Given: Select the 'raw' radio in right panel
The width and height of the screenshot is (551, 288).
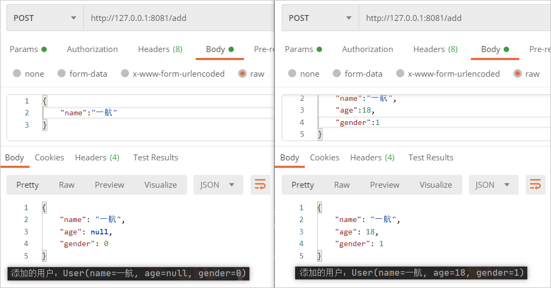Looking at the screenshot, I should coord(518,73).
